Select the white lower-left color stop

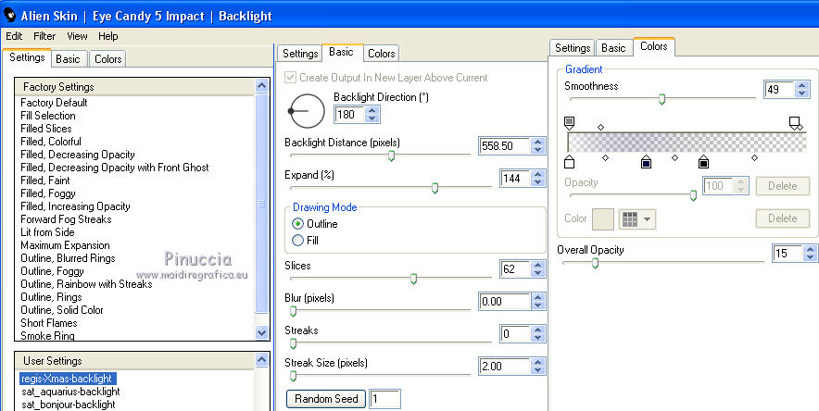pyautogui.click(x=570, y=161)
